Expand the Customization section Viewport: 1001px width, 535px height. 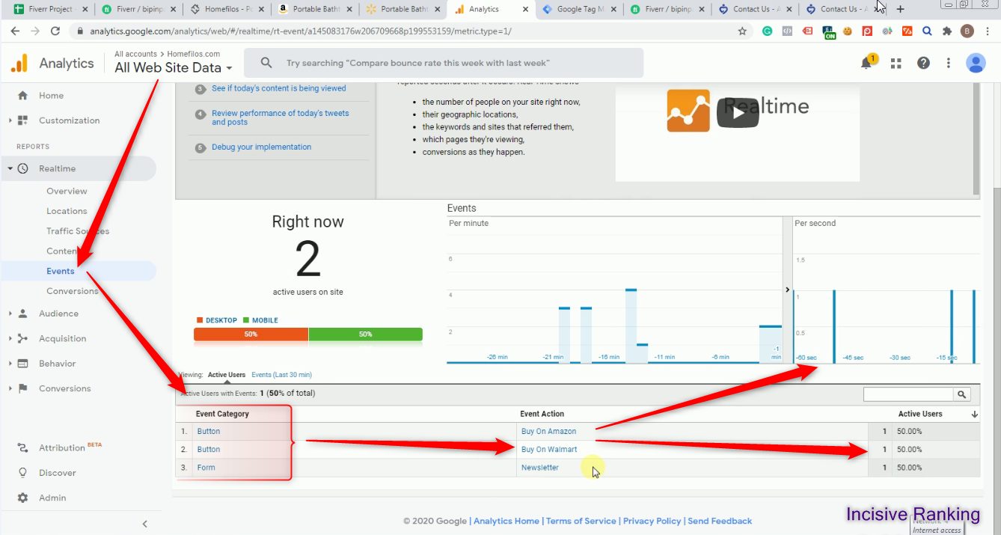click(10, 120)
